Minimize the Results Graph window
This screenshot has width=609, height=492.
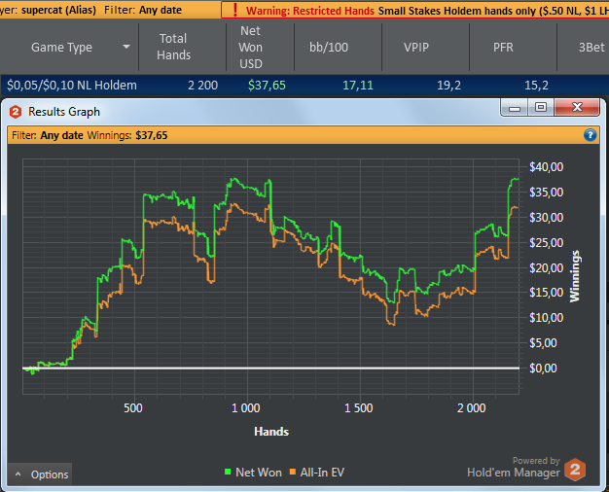515,108
